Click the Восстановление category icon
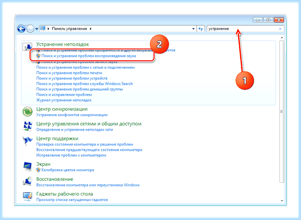Screen dimensions: 301x220 tap(28, 181)
